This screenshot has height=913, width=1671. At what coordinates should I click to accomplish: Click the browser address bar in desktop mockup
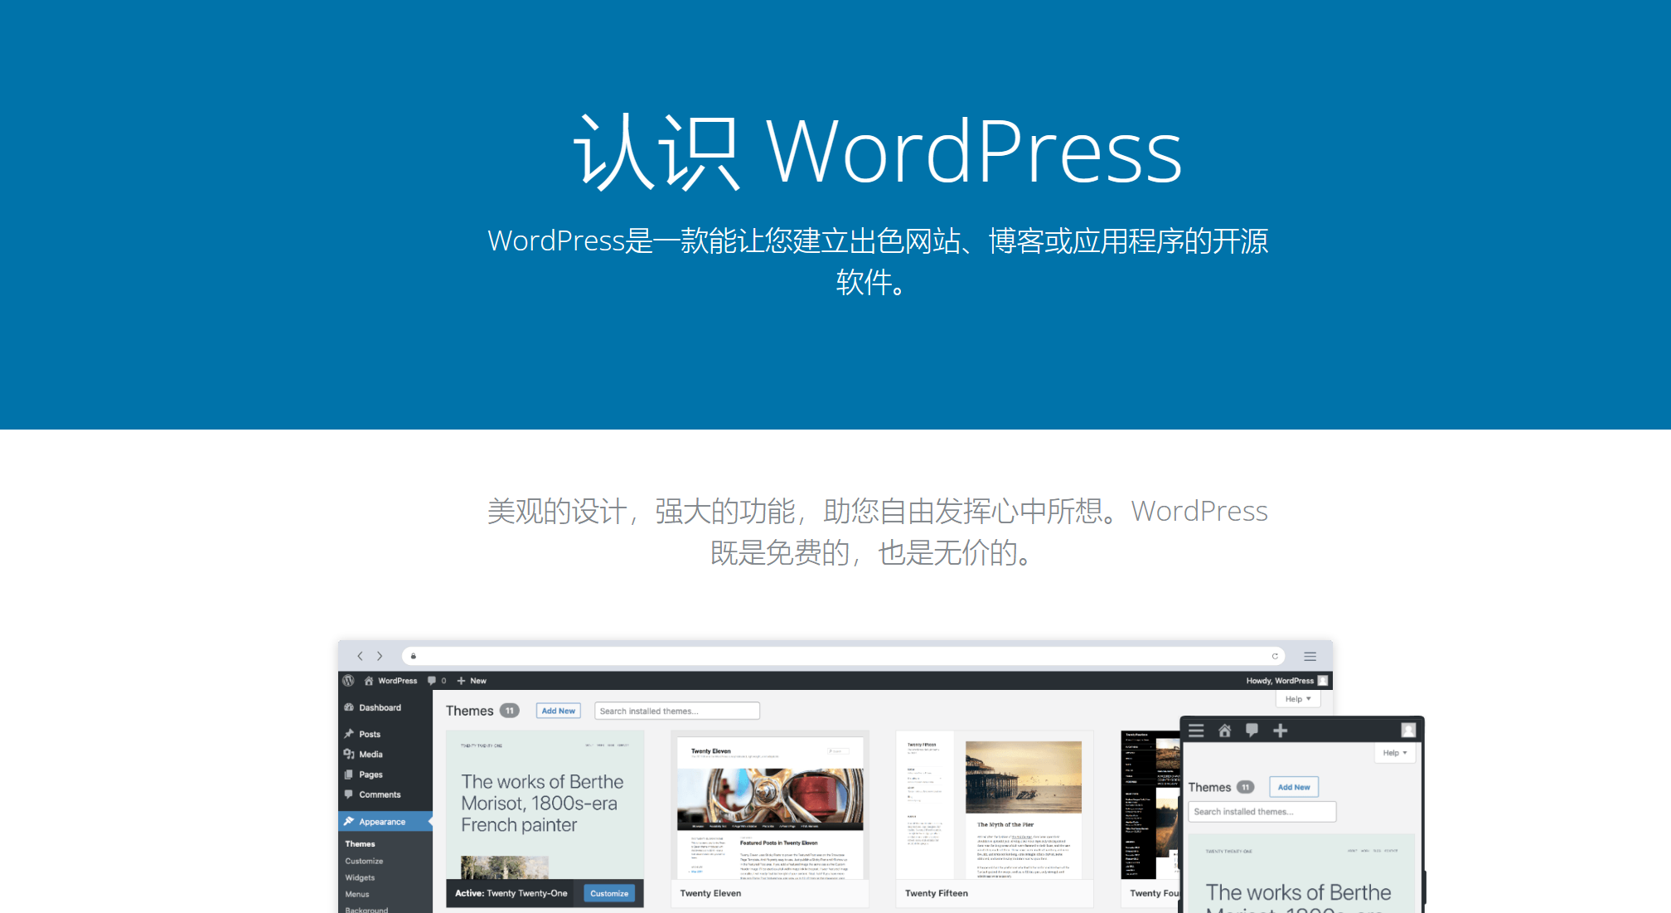[x=843, y=656]
